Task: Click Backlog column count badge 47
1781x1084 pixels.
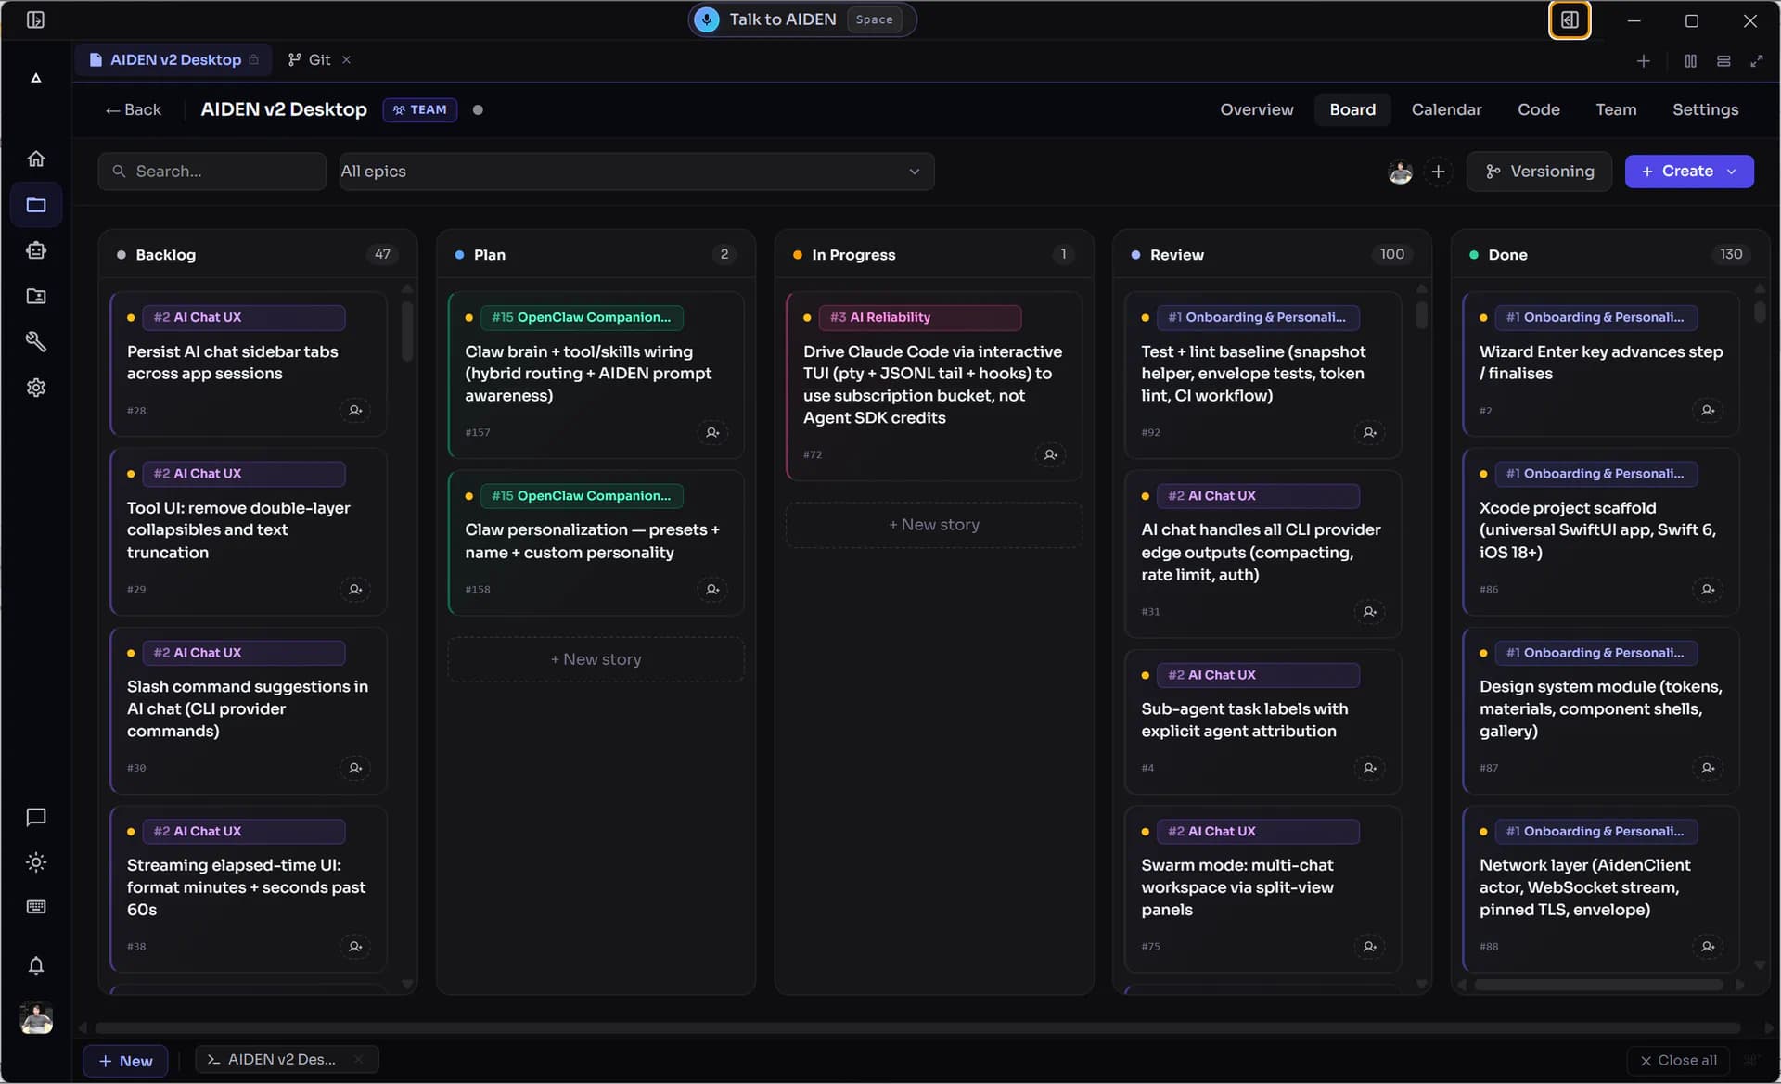Action: tap(382, 254)
